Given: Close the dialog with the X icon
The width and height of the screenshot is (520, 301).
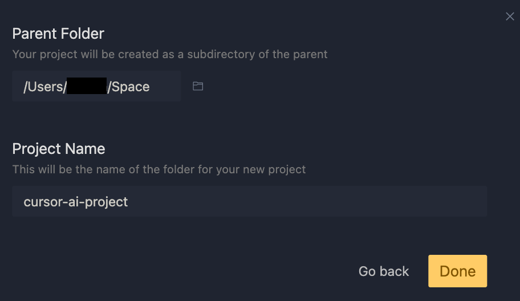Looking at the screenshot, I should click(510, 16).
